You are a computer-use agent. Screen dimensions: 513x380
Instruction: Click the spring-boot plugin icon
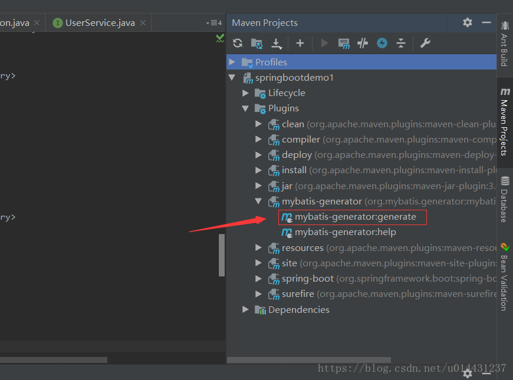tap(274, 279)
